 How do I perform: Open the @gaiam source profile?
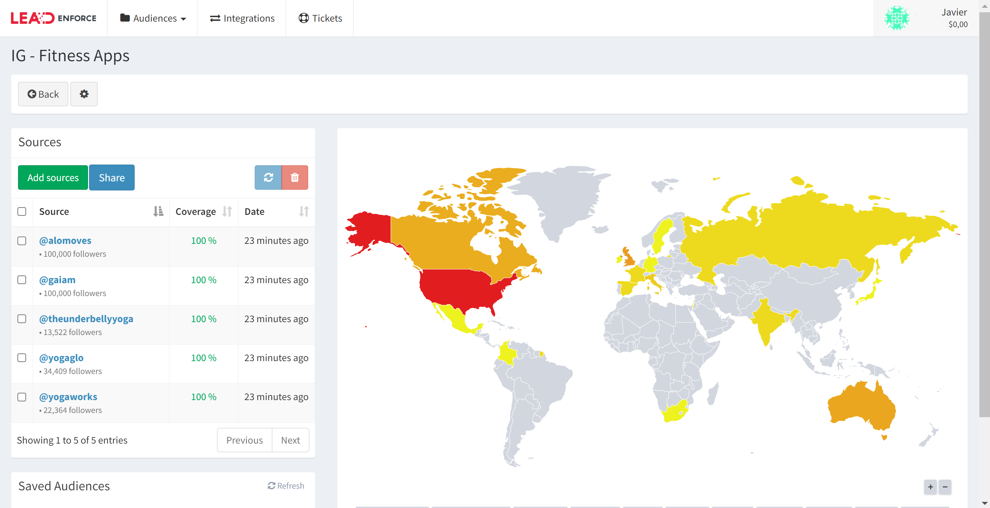click(x=57, y=280)
